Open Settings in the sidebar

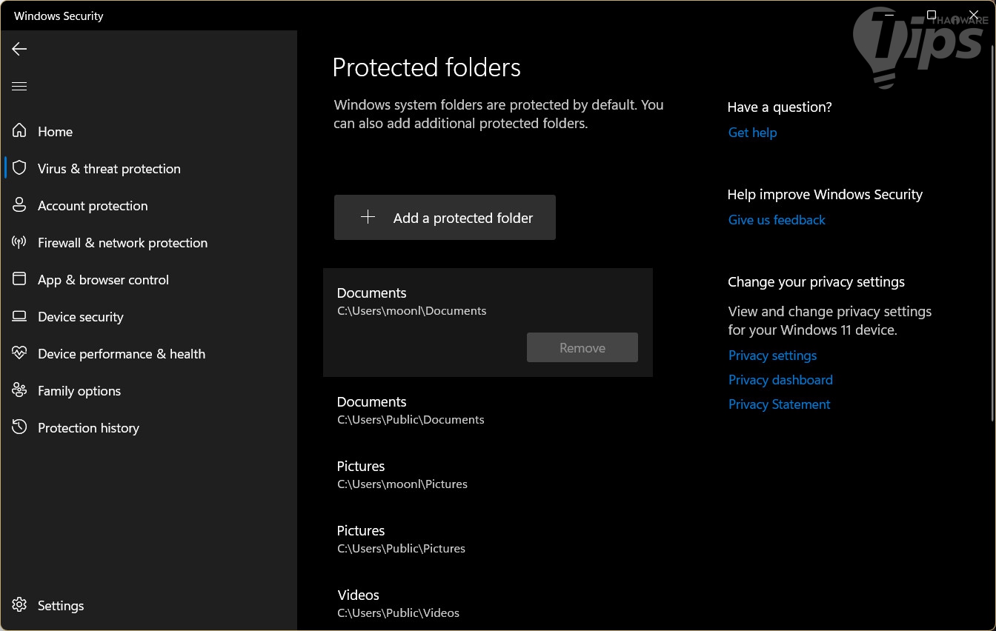click(60, 606)
